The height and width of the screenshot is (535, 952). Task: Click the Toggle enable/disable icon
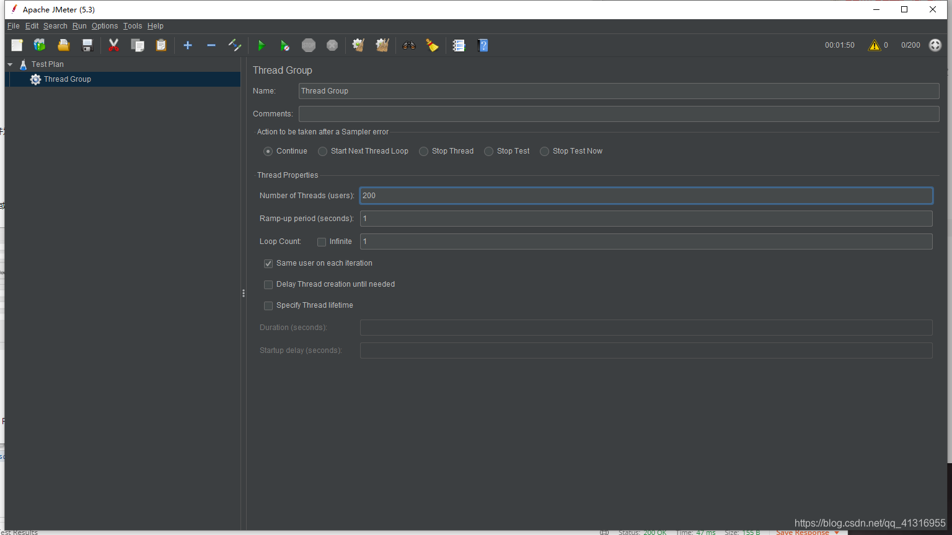pyautogui.click(x=235, y=45)
